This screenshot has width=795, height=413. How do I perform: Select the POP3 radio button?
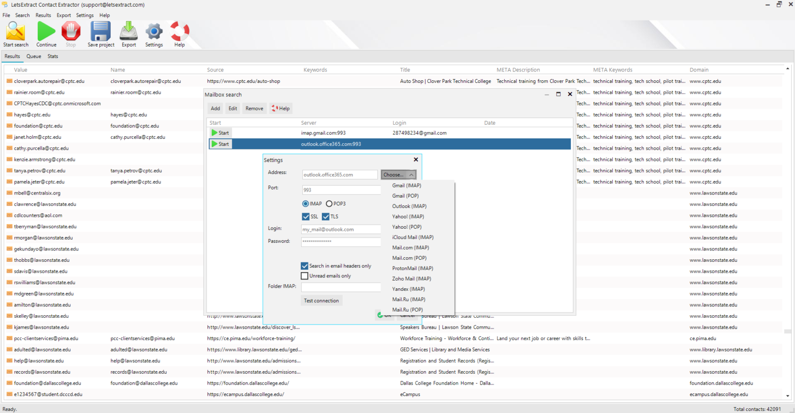click(x=329, y=203)
